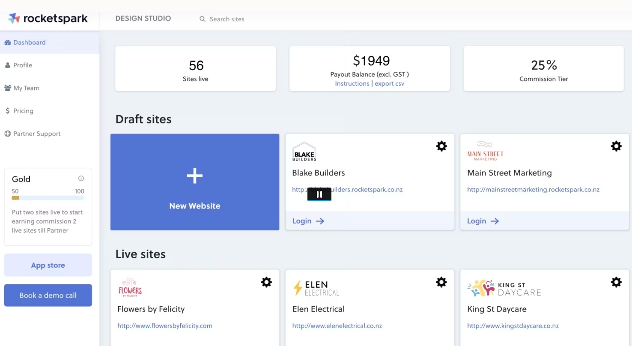Open the Blake Builders rocketspark URL
632x346 pixels.
point(347,189)
